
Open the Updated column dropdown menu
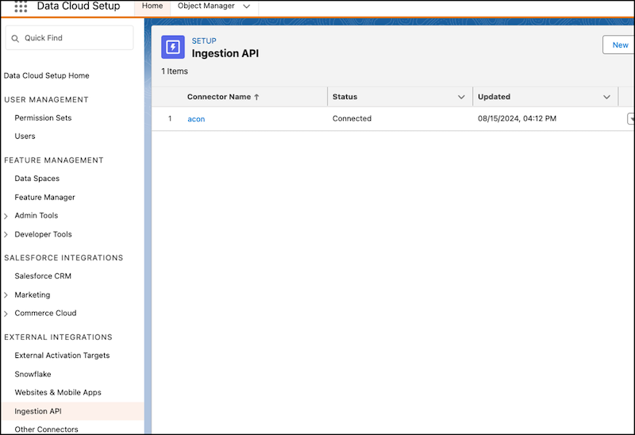[606, 97]
